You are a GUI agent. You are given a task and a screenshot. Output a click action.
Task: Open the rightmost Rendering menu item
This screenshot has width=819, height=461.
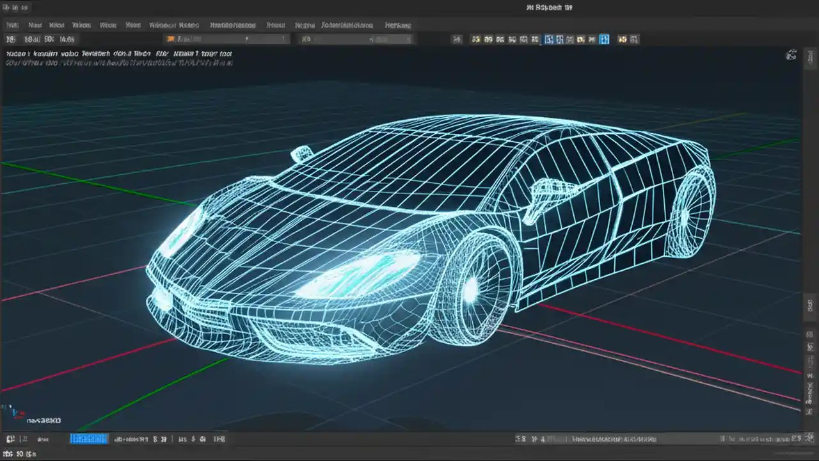tap(397, 25)
